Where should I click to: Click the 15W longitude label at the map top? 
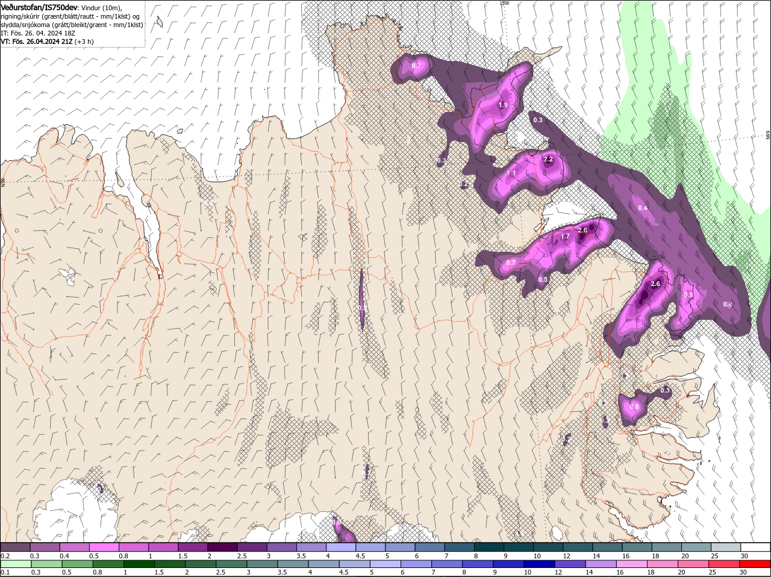click(x=504, y=3)
